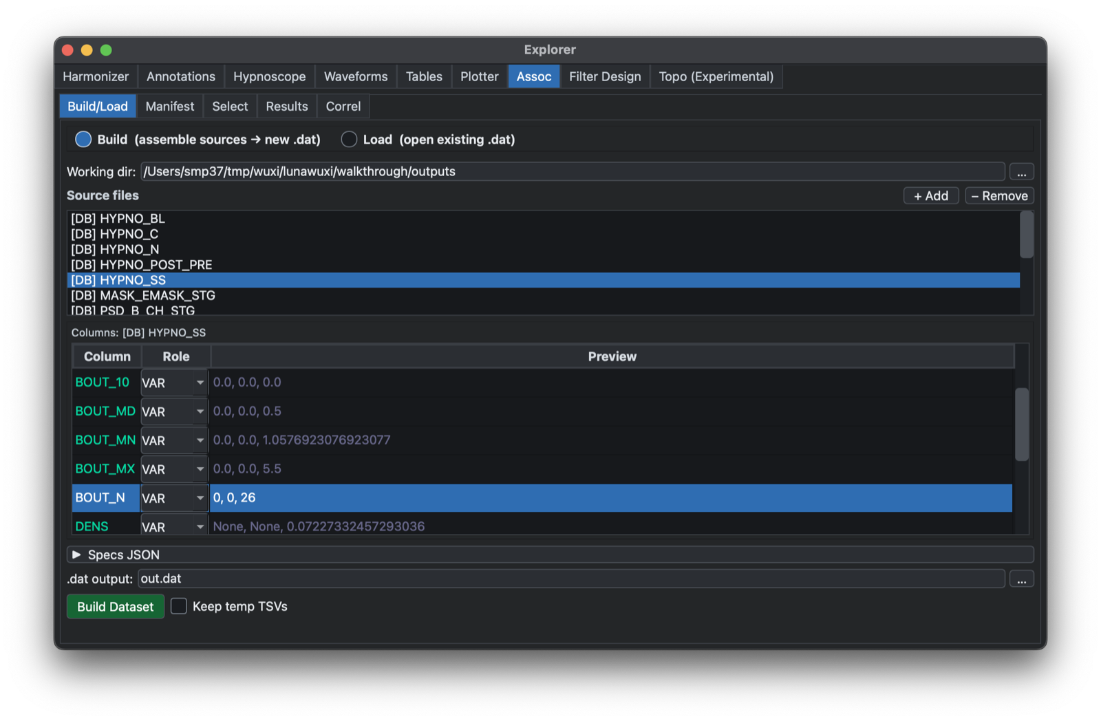Select the BOUT_MN column name
This screenshot has height=721, width=1101.
pos(105,440)
